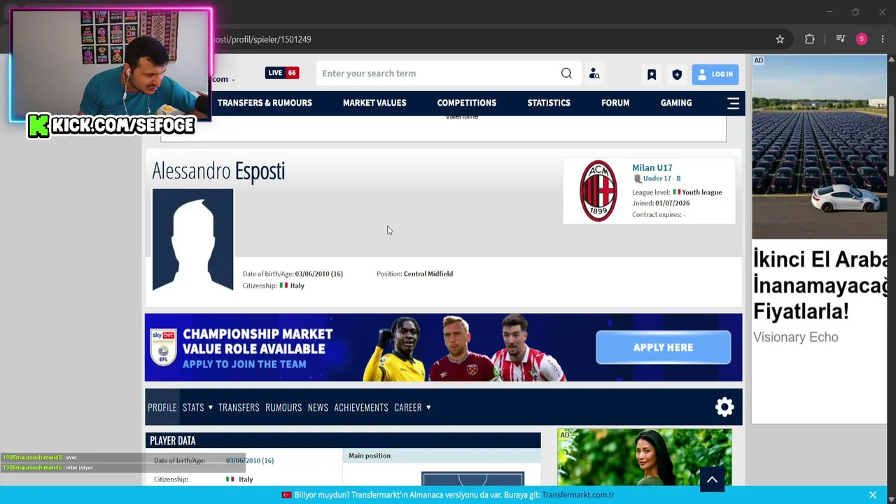Click the 03/06/2010 (16) date in Player Data
This screenshot has width=896, height=504.
(x=250, y=461)
